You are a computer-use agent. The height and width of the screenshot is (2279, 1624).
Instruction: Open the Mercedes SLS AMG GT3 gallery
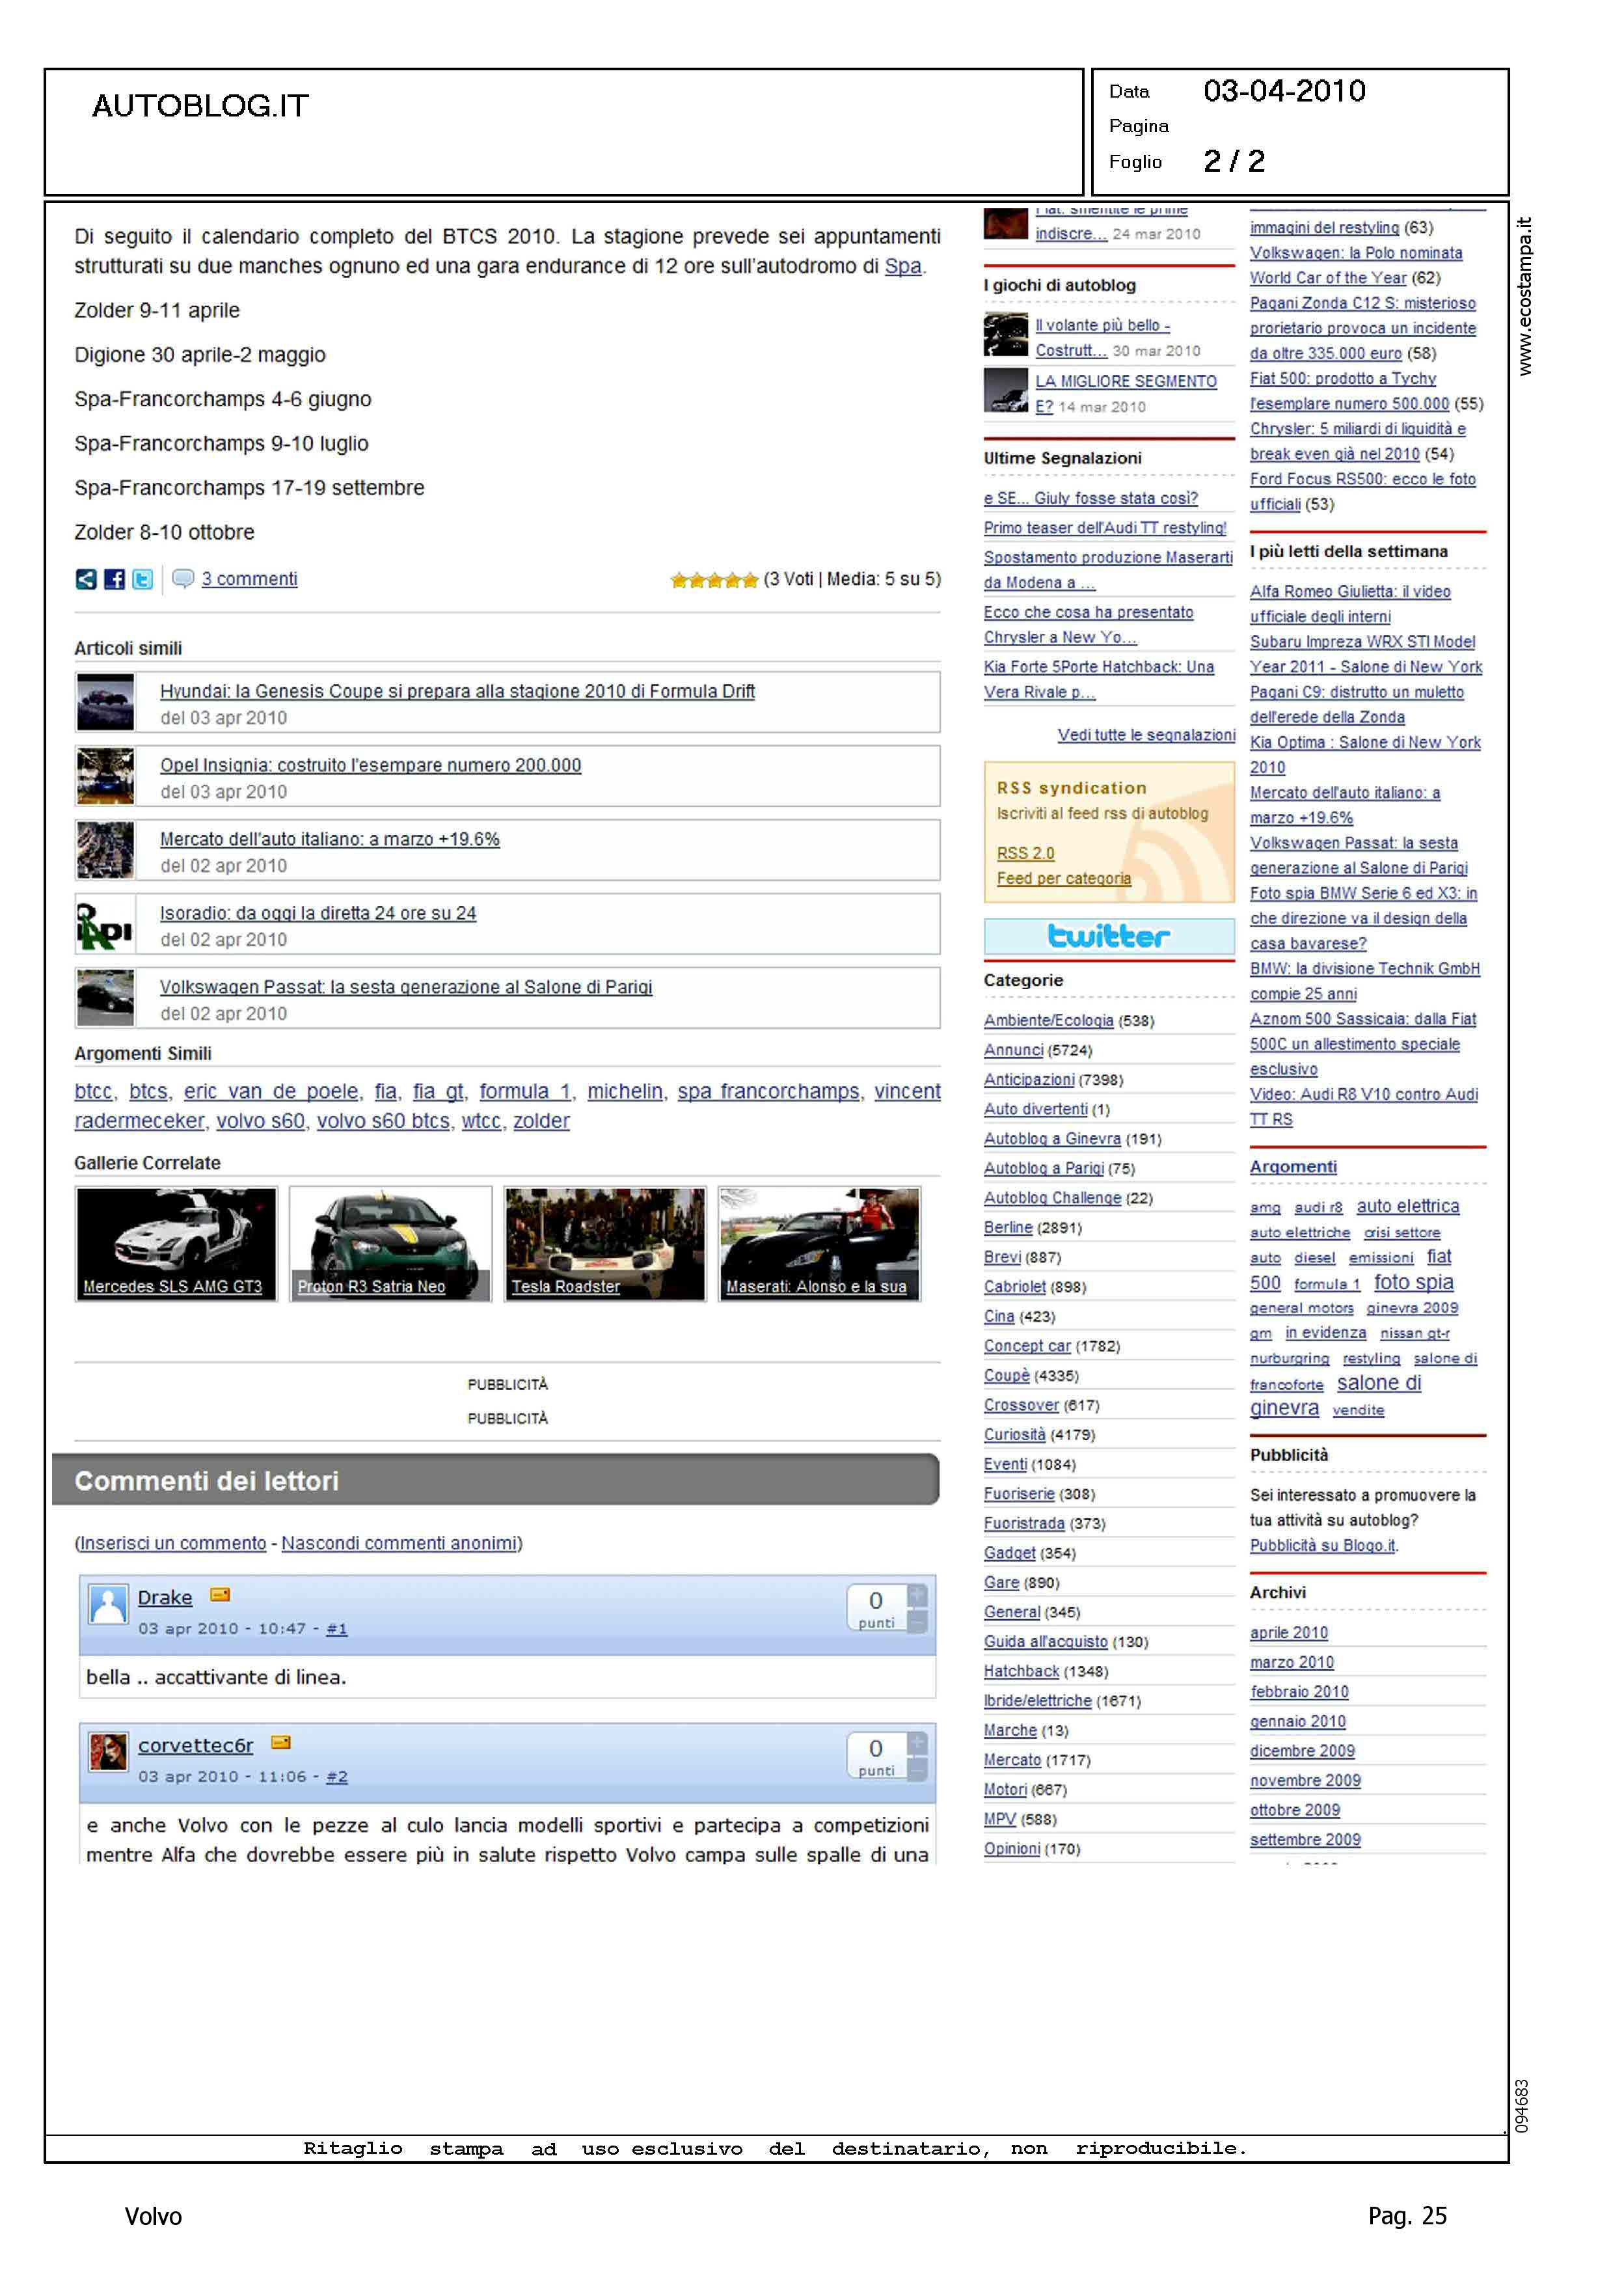[176, 1243]
